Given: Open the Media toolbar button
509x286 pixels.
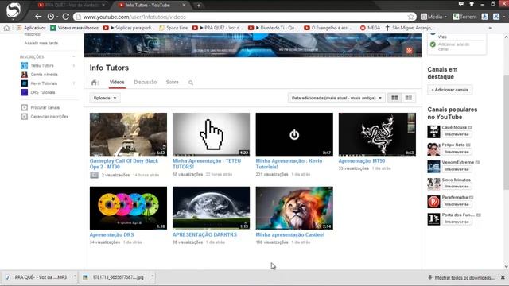Looking at the screenshot, I should pos(433,17).
